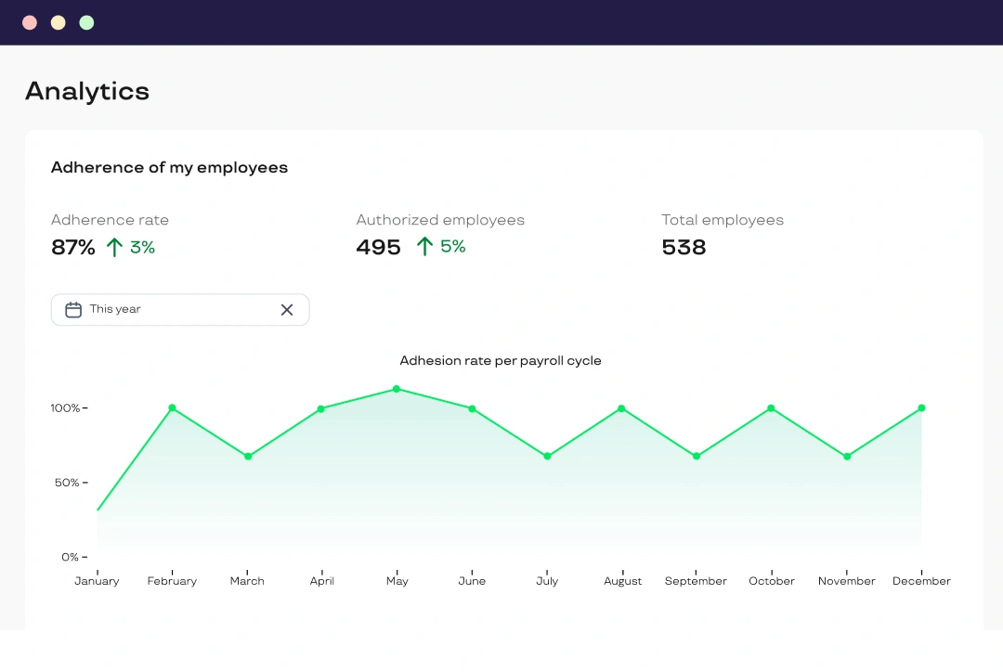Click the October label on x-axis

[x=772, y=581]
